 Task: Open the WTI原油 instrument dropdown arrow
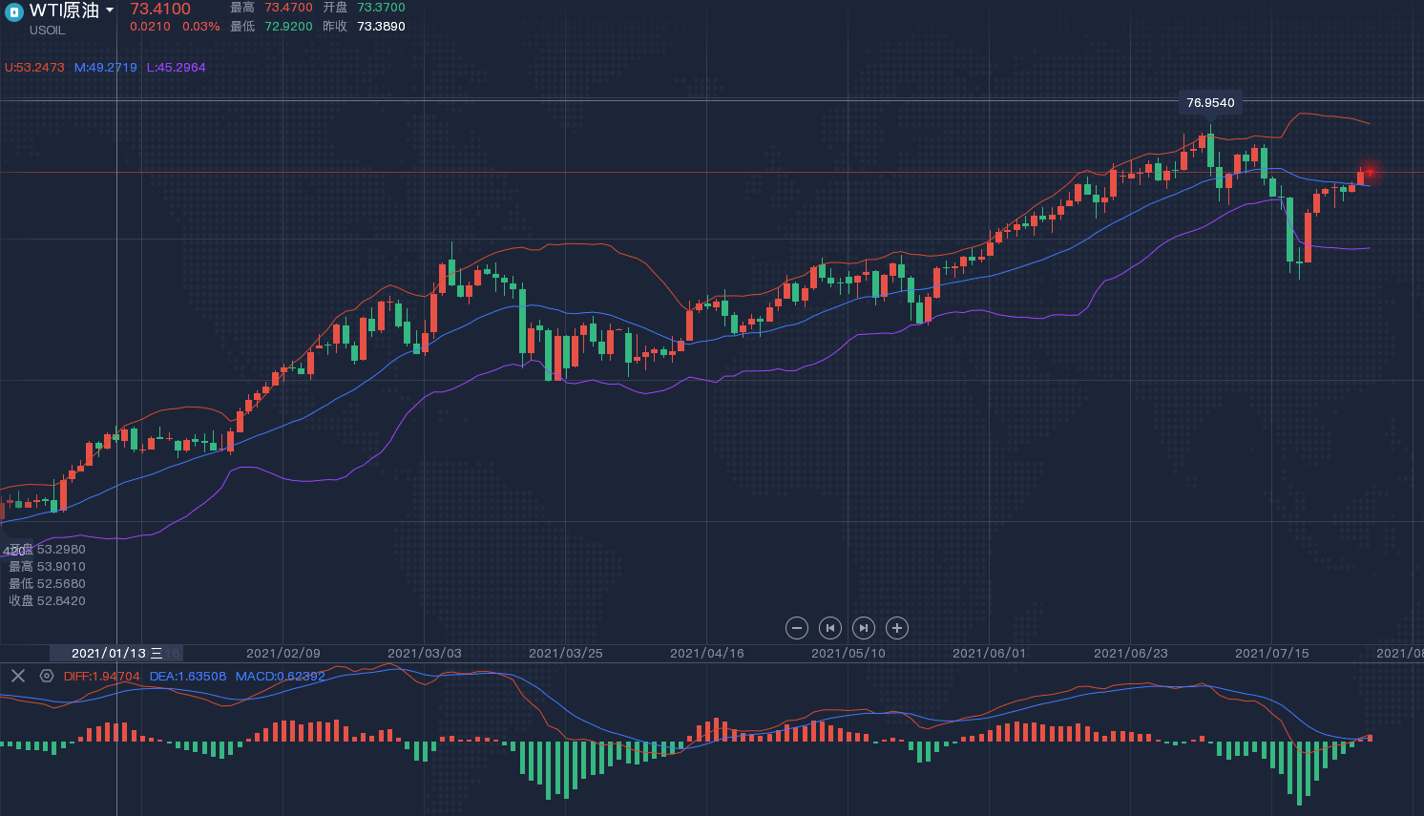coord(110,10)
